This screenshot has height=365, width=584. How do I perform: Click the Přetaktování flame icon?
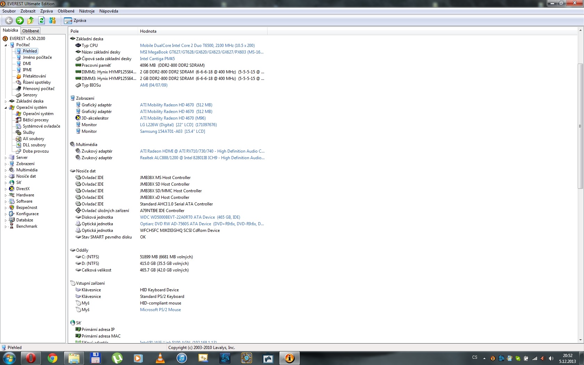click(x=19, y=76)
